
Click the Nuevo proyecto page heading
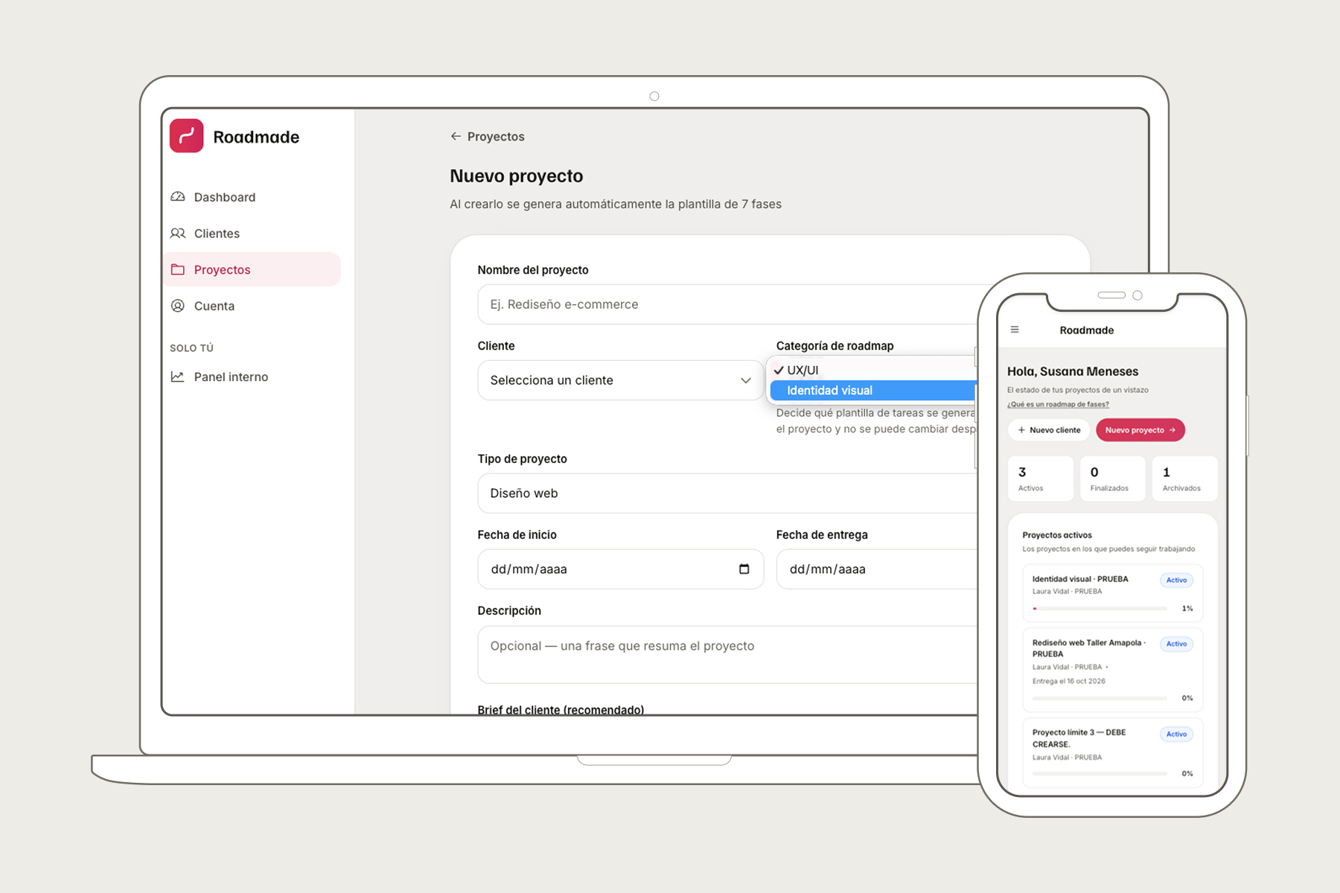pos(517,176)
